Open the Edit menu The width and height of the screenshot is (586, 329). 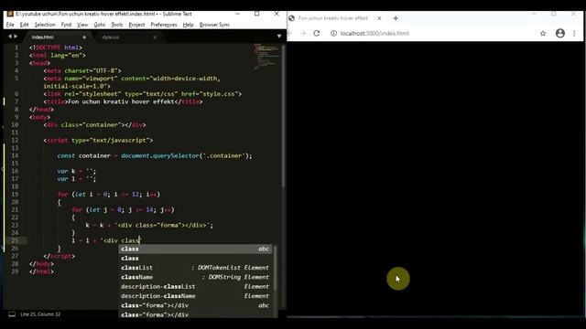click(x=25, y=25)
